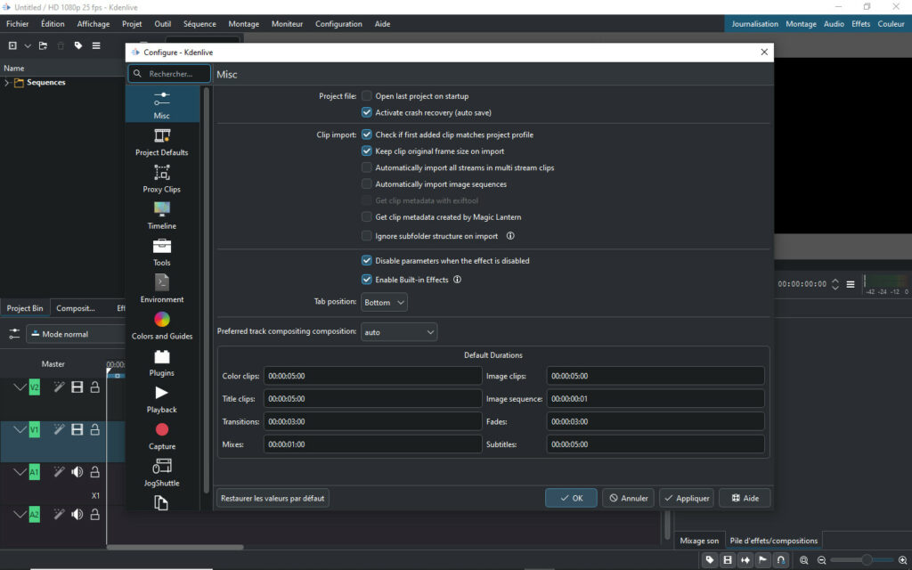Click the Subtitles duration field
The width and height of the screenshot is (912, 570).
[x=655, y=444]
